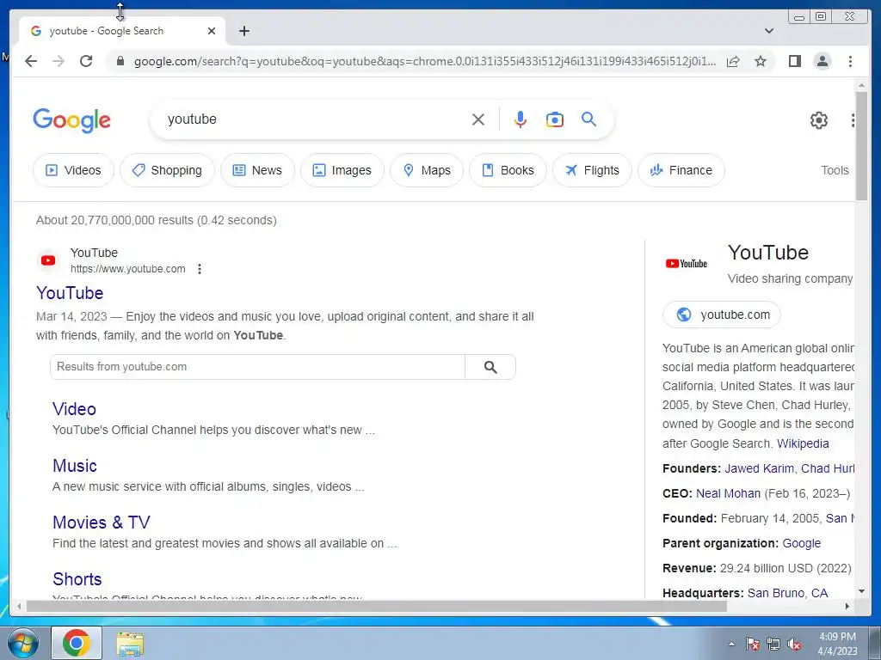Screen dimensions: 881x660
Task: Share this page icon in address bar
Action: (733, 61)
